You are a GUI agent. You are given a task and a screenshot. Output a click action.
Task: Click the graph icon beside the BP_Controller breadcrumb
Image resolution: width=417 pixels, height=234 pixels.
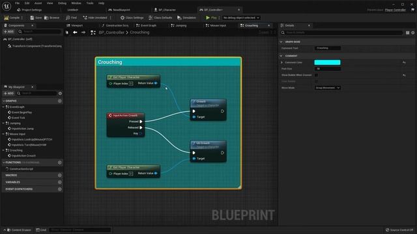click(x=93, y=32)
